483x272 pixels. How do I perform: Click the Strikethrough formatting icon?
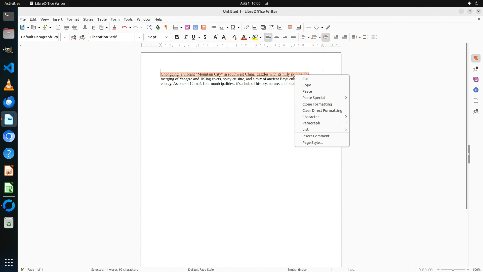205,37
